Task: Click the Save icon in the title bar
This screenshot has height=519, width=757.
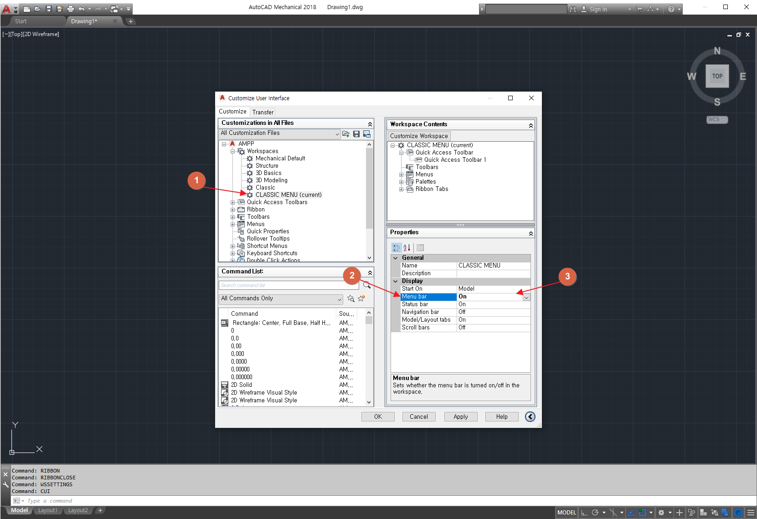Action: [x=49, y=9]
